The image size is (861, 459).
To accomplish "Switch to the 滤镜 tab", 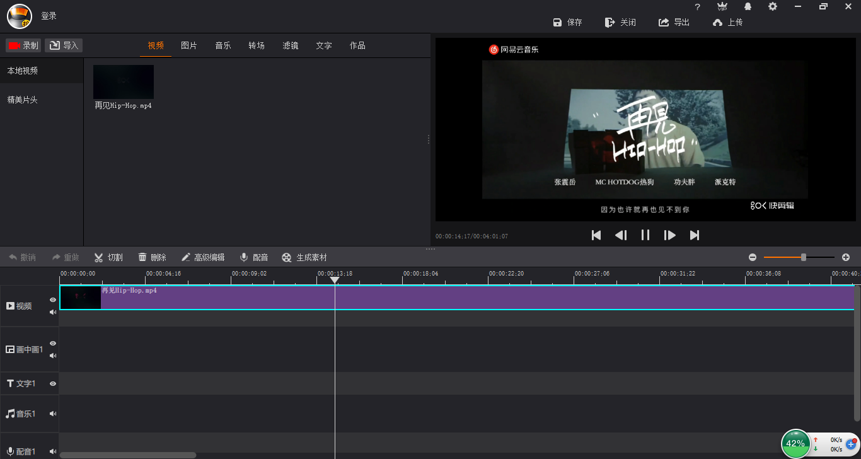I will point(291,45).
